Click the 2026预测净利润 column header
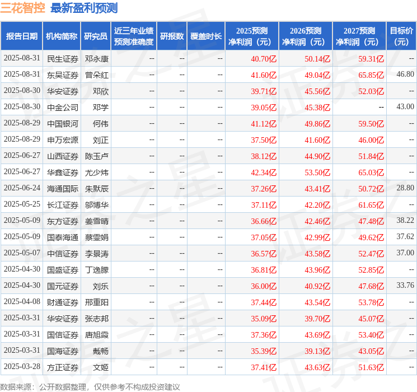Image resolution: width=417 pixels, height=392 pixels. click(306, 36)
